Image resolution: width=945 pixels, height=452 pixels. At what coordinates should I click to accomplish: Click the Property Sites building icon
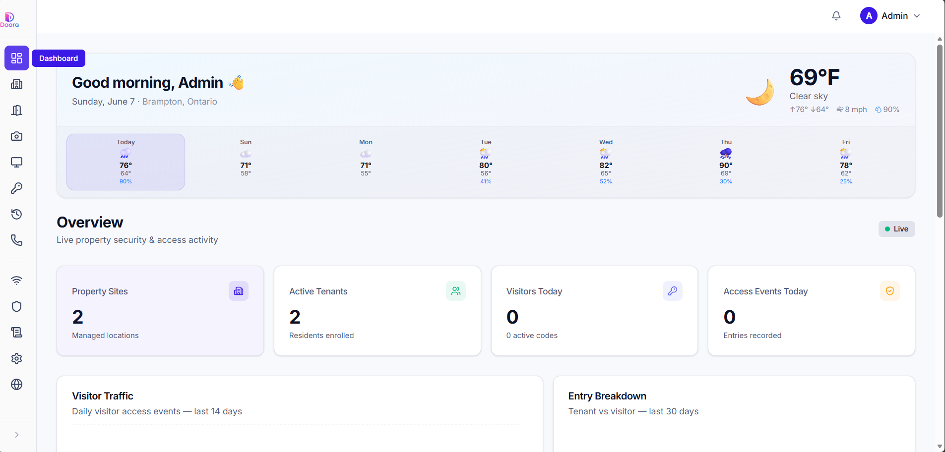tap(239, 291)
